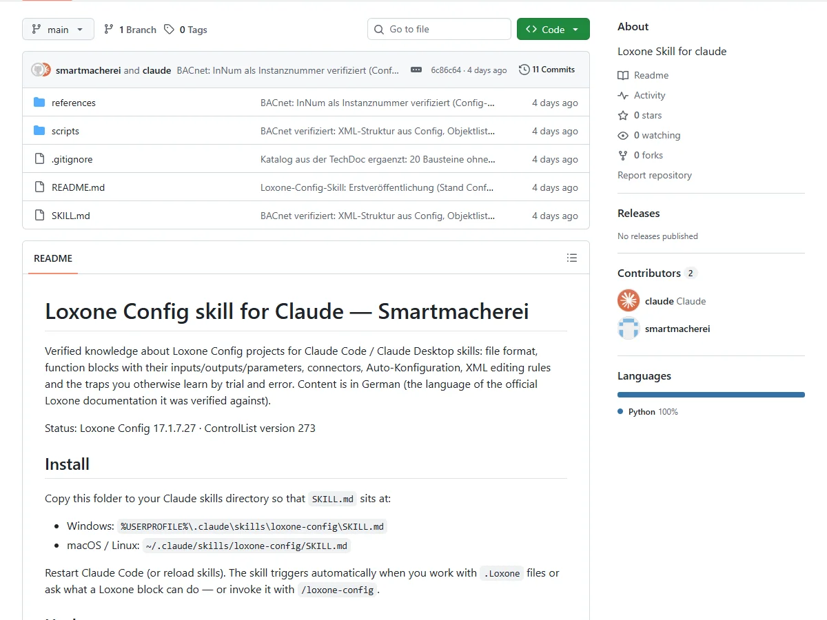This screenshot has width=827, height=620.
Task: Click the Python language bar
Action: tap(711, 395)
